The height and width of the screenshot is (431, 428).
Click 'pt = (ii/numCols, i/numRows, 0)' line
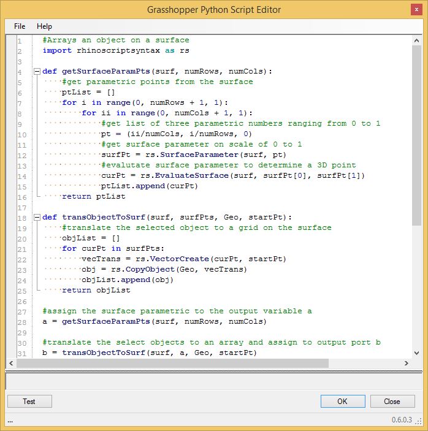coord(177,134)
